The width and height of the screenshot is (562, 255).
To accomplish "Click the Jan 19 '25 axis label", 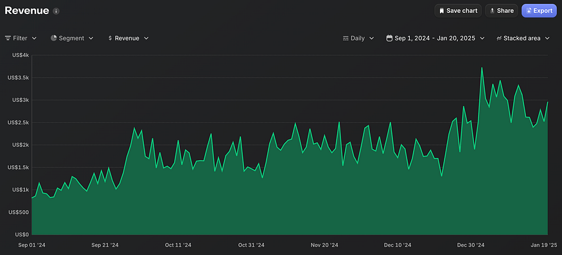I will (544, 245).
